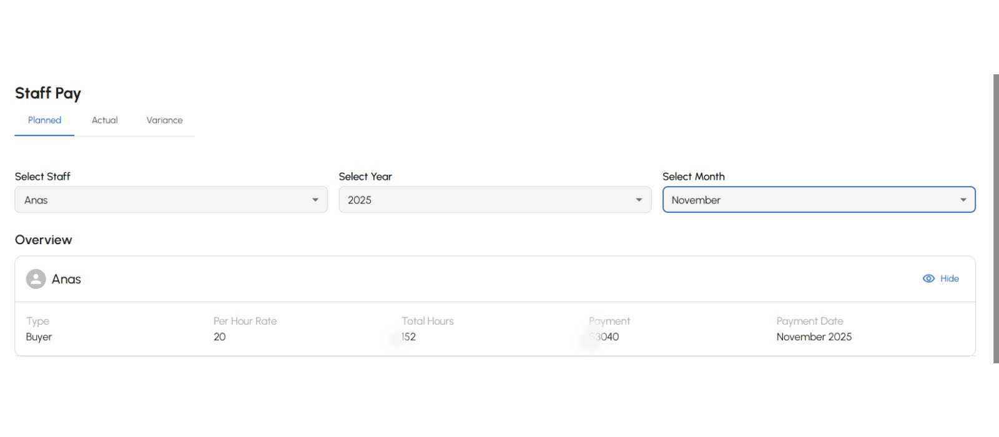The height and width of the screenshot is (437, 999).
Task: Click the Select Year dropdown arrow
Action: (639, 200)
